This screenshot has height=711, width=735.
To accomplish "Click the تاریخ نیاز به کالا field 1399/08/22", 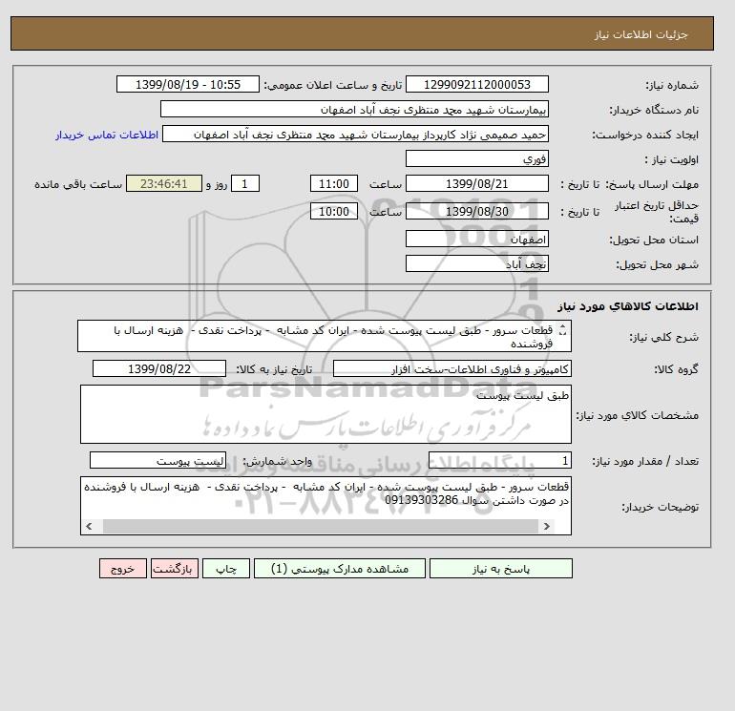I will pos(158,368).
